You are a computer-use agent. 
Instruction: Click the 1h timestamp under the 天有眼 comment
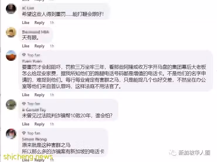52,46
